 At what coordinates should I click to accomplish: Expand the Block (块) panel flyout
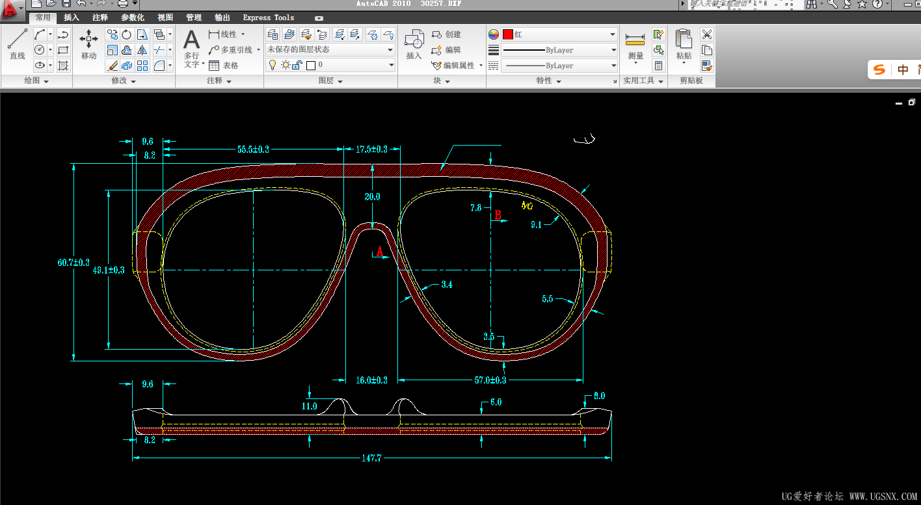coord(442,81)
